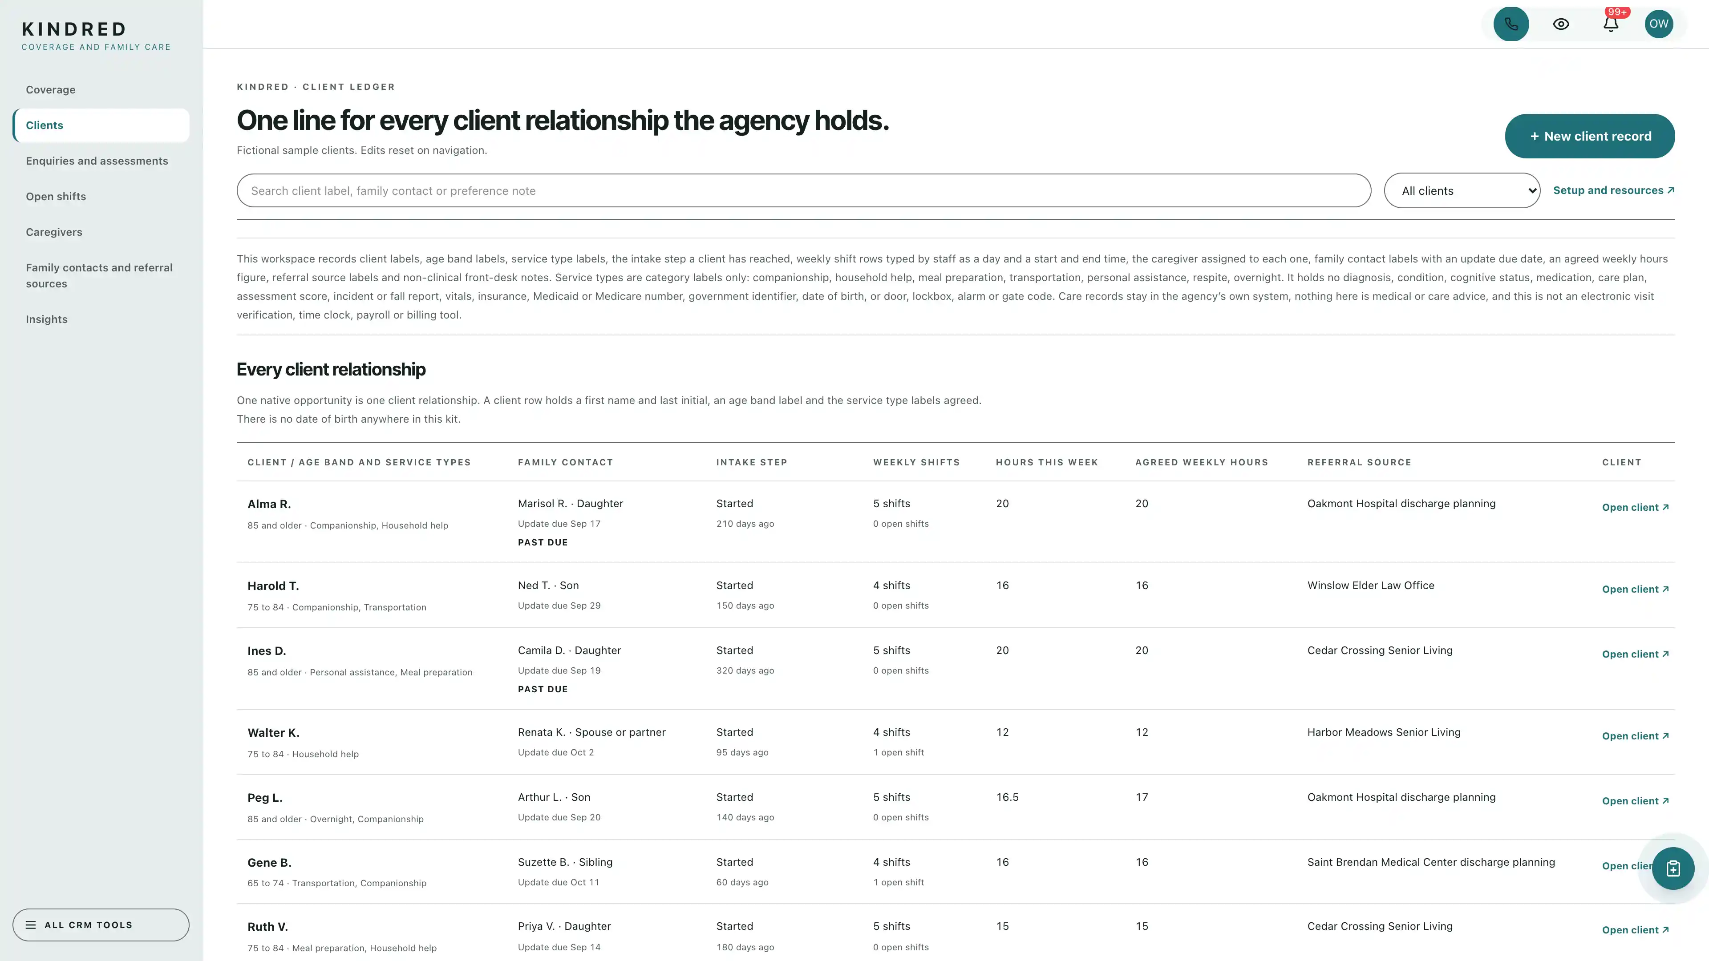Click the All CRM Tools button

101,925
